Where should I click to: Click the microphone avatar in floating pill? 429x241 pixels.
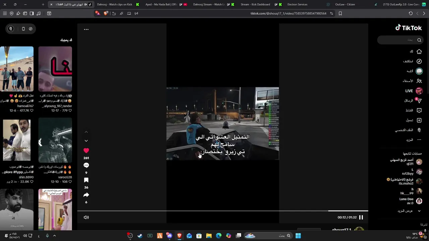click(11, 29)
